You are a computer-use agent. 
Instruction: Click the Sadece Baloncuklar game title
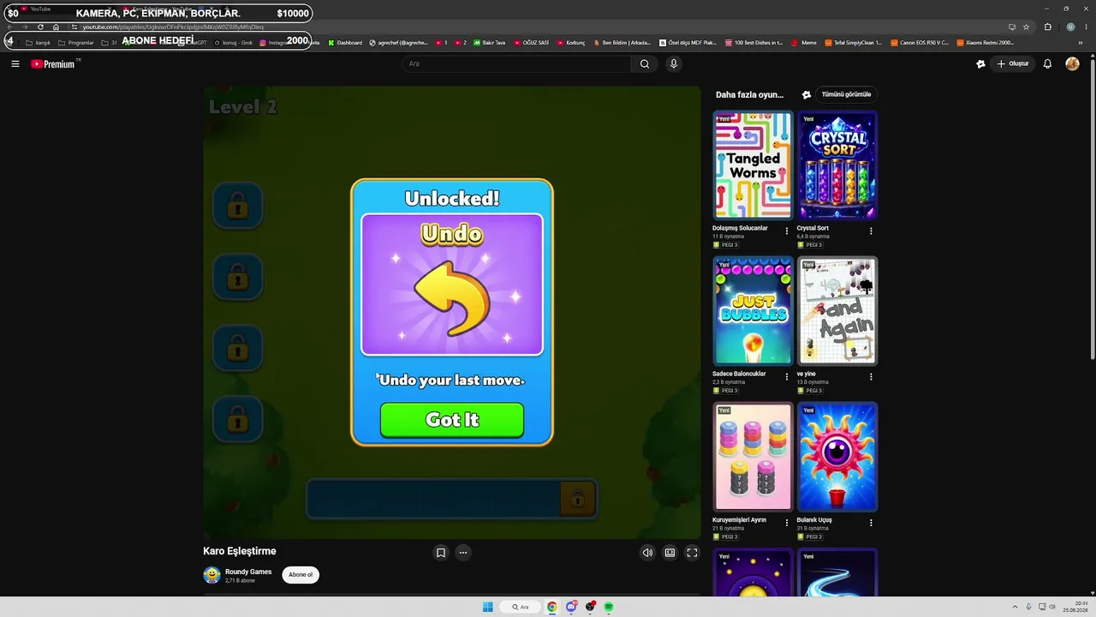[x=739, y=374]
